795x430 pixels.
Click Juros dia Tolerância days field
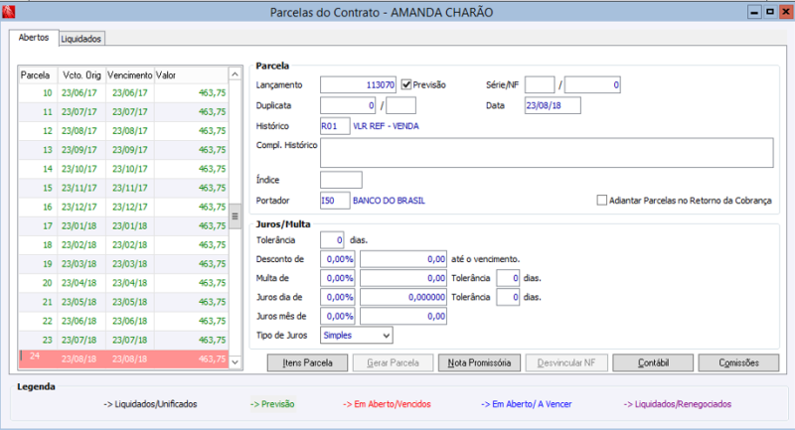pyautogui.click(x=508, y=297)
